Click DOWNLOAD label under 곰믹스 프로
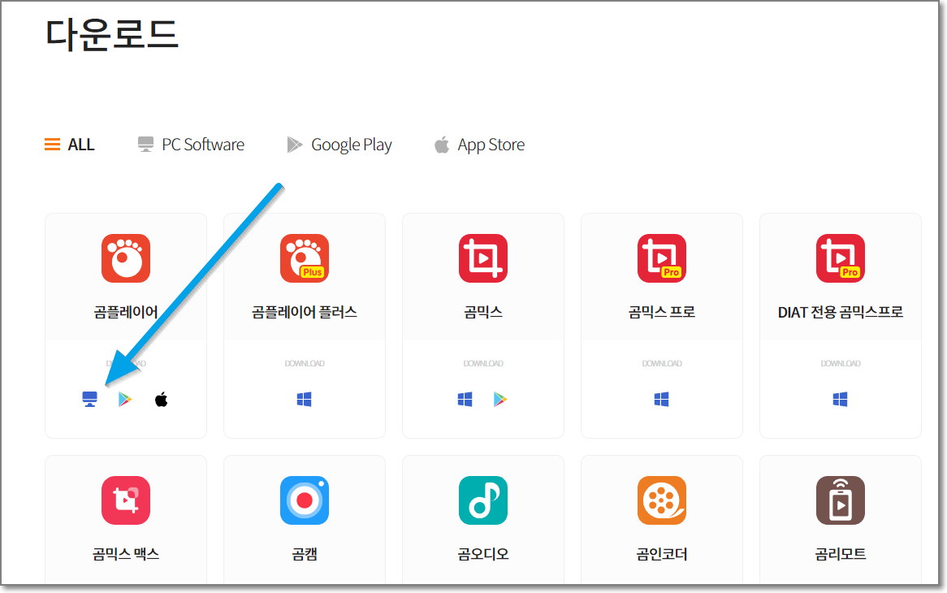The height and width of the screenshot is (593, 947). tap(662, 364)
